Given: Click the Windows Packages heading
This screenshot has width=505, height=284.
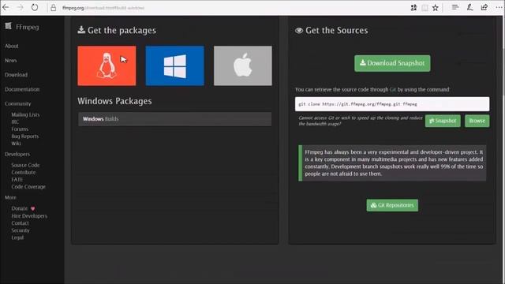Looking at the screenshot, I should pos(114,101).
